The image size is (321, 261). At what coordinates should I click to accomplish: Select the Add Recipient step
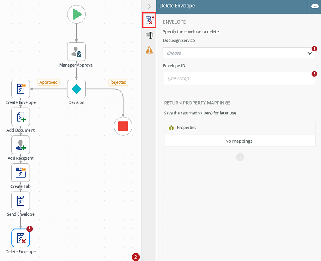[x=20, y=145]
